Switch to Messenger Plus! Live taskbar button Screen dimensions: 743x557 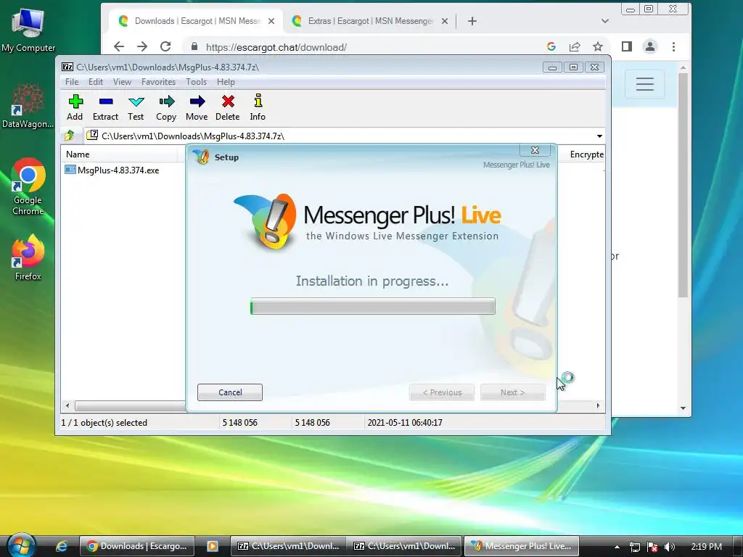[x=521, y=546]
